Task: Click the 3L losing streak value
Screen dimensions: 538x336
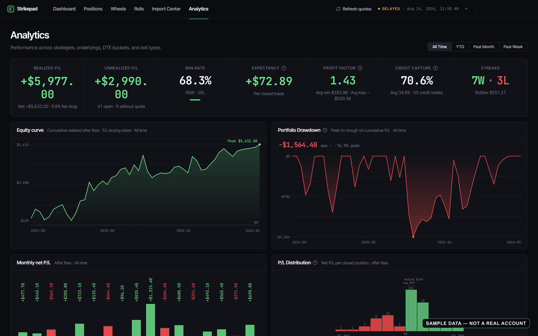Action: [x=503, y=81]
